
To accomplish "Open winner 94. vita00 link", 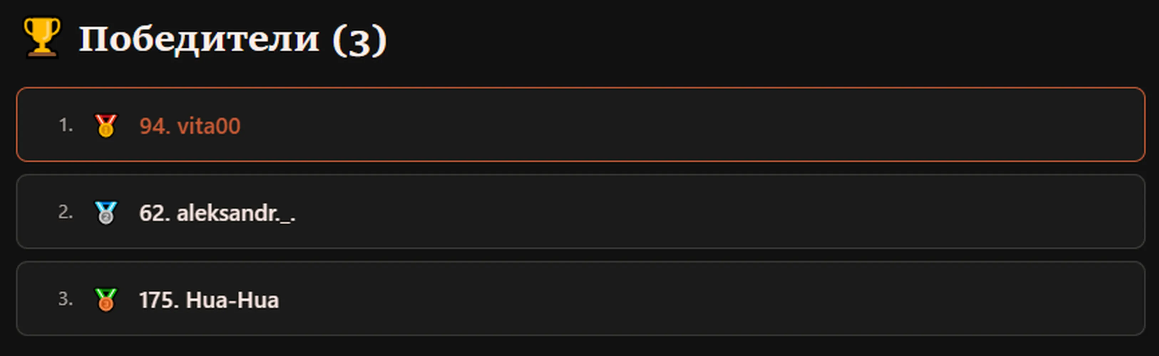I will point(190,126).
